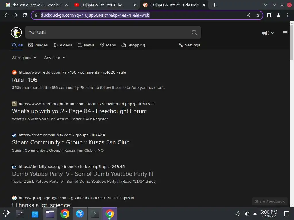Open DuckDuckGo hamburger side menu

tap(285, 33)
